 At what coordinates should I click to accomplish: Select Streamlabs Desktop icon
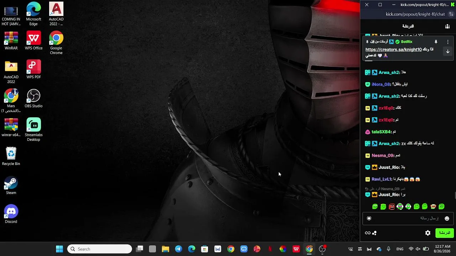[33, 129]
